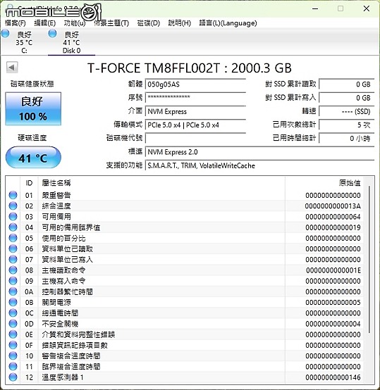
Task: Open the 佈景主題(T) menu
Action: [111, 23]
